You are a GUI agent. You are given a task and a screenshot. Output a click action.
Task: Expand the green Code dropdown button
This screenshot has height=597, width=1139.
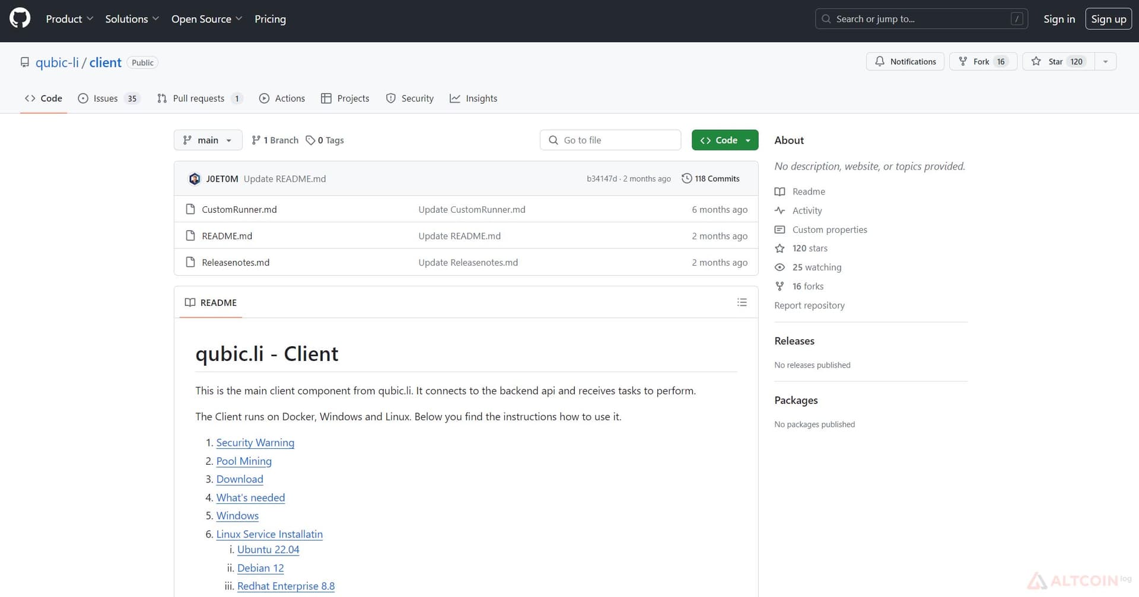coord(725,140)
